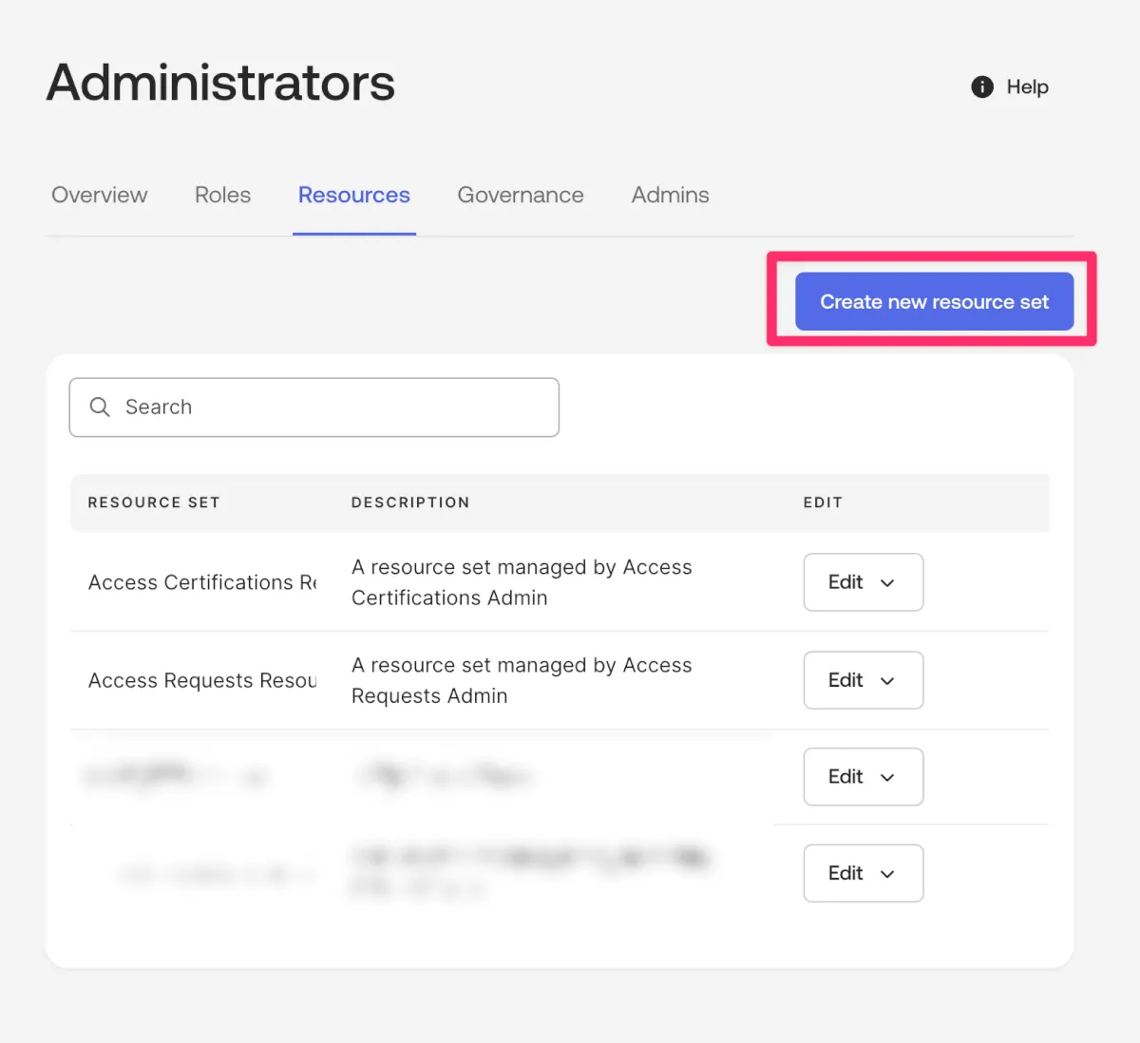Select the Access Requests resource set name
Viewport: 1140px width, 1043px height.
pyautogui.click(x=201, y=680)
